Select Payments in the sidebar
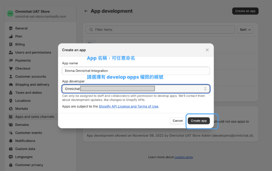Image resolution: width=272 pixels, height=171 pixels. [x=23, y=60]
